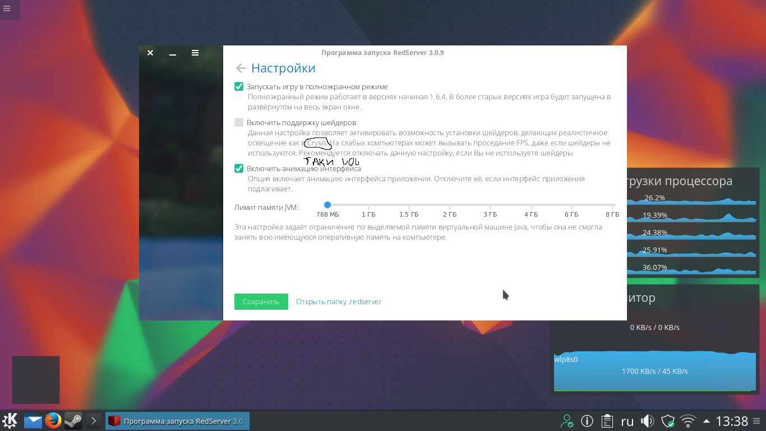Open the panel settings icon after the clock
766x431 pixels.
coord(758,420)
